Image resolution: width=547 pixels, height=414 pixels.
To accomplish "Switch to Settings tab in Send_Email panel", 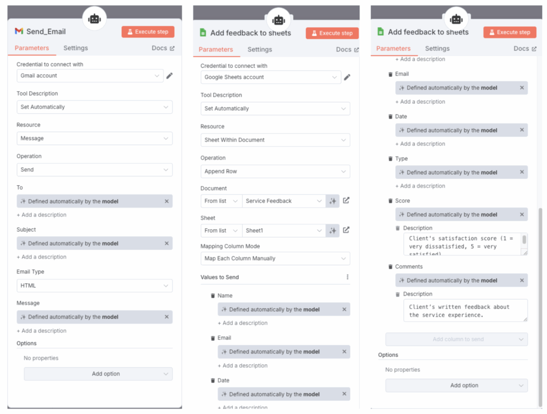I will [x=75, y=48].
